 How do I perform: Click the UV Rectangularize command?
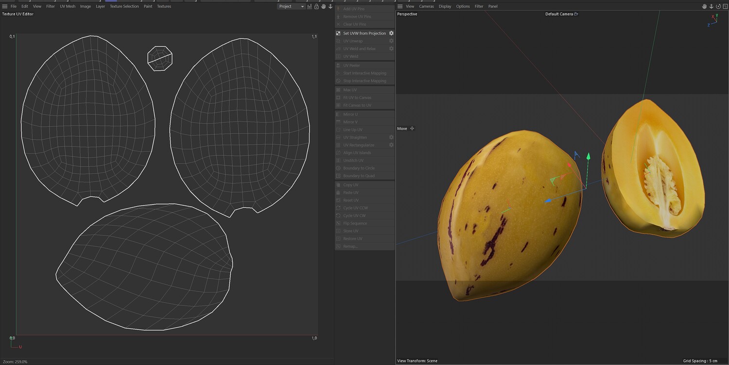point(364,145)
